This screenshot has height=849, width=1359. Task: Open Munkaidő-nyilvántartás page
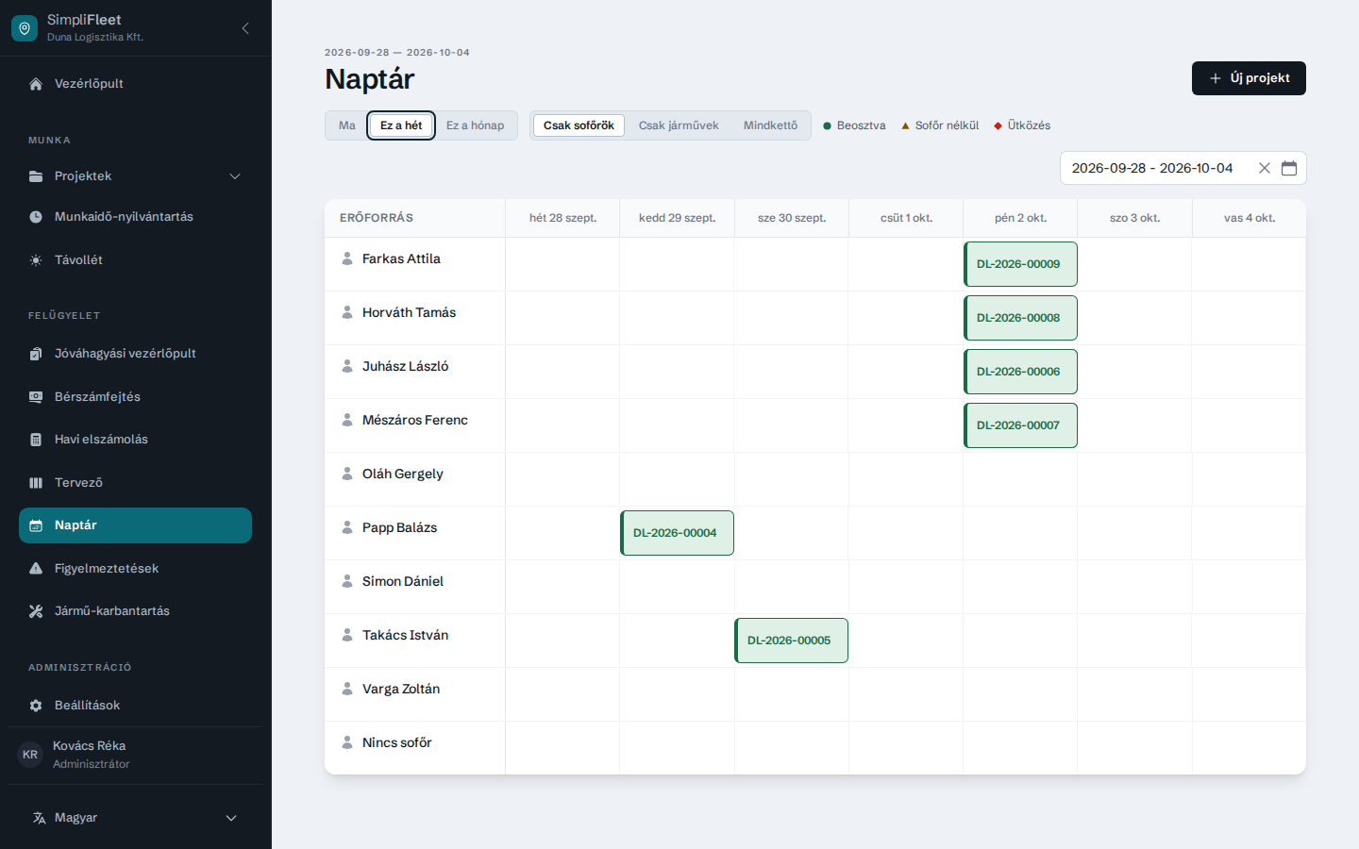point(135,217)
